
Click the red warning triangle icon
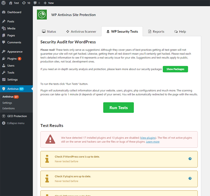50,139
